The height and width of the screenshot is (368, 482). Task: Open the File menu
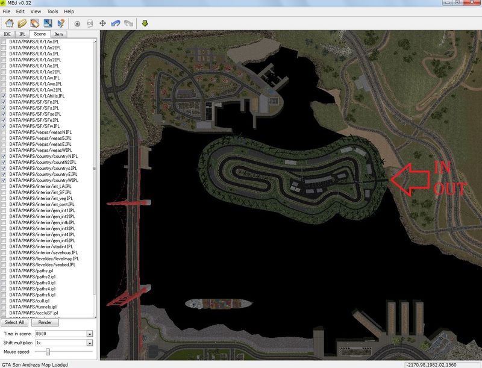coord(6,11)
